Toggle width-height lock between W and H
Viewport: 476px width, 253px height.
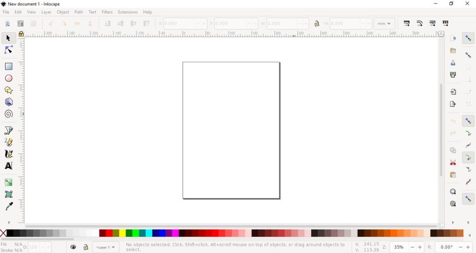point(317,23)
